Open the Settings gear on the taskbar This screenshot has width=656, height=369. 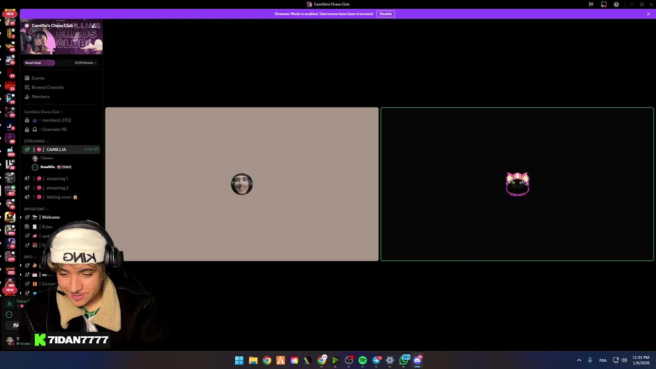[390, 360]
